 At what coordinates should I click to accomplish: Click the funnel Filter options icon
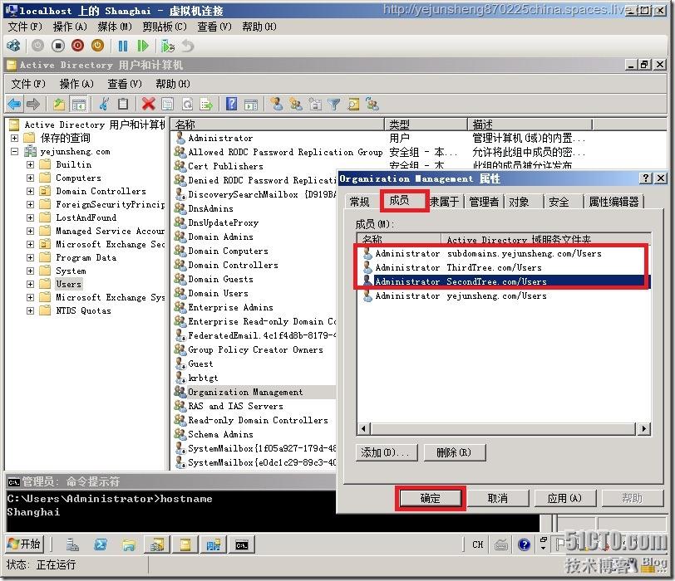[x=333, y=104]
